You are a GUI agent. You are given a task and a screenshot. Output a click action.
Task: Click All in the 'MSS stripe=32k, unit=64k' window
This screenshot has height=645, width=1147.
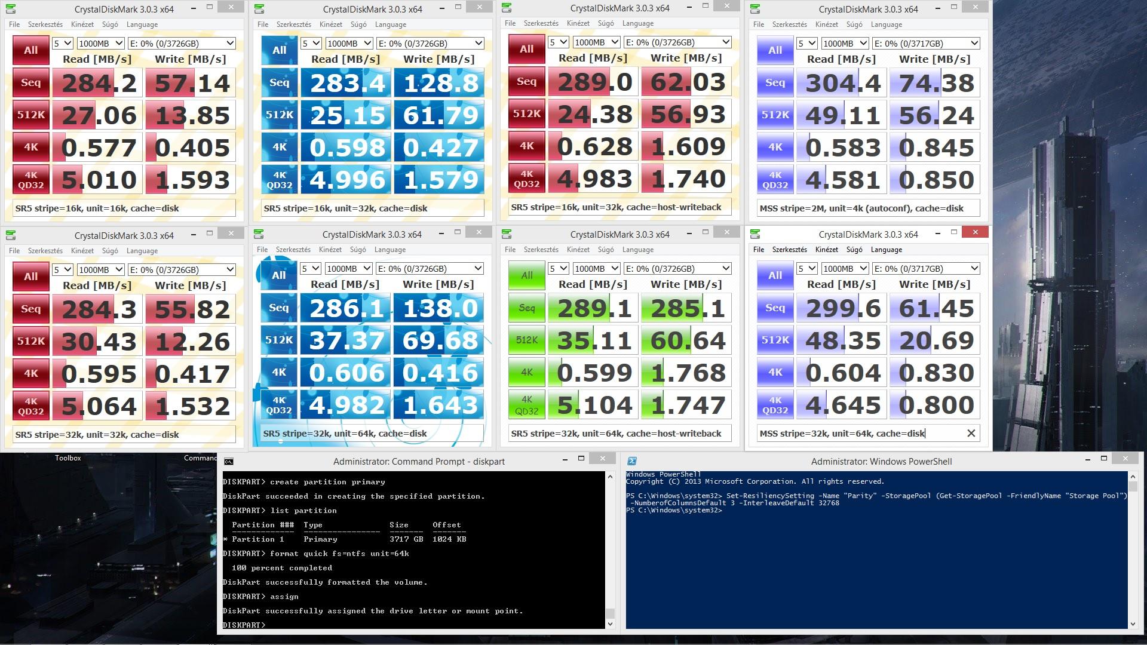tap(775, 275)
